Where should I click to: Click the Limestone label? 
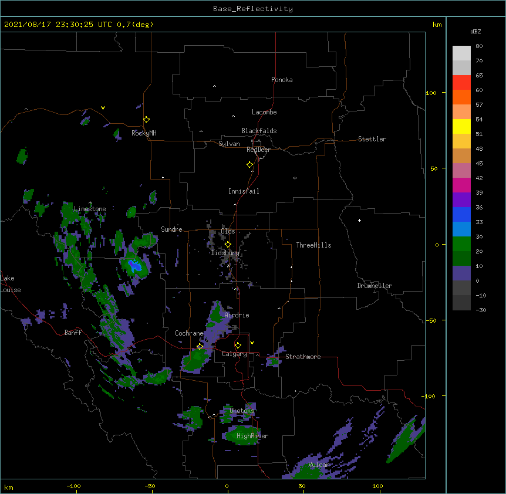point(90,209)
